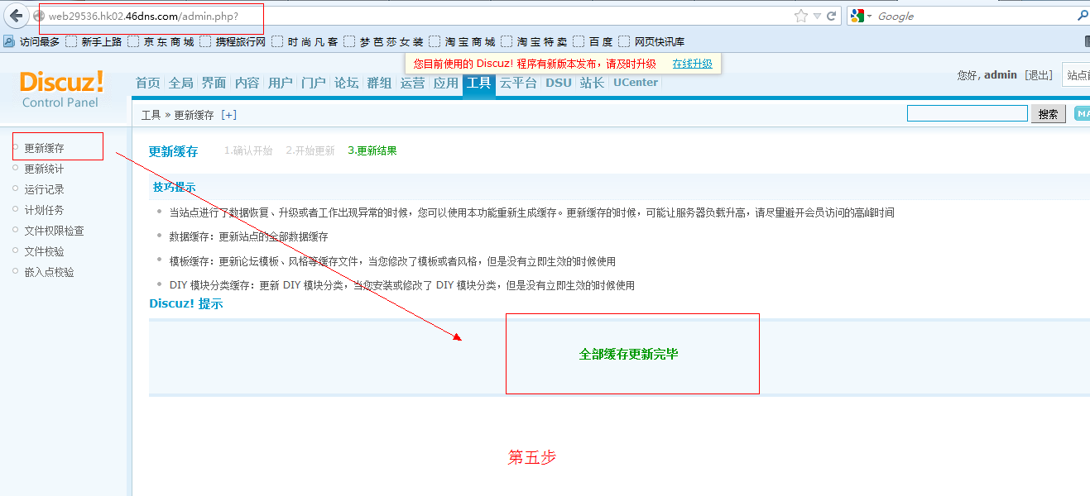Screen dimensions: 1090x496
Task: Open the 内容 menu tab
Action: pos(247,83)
